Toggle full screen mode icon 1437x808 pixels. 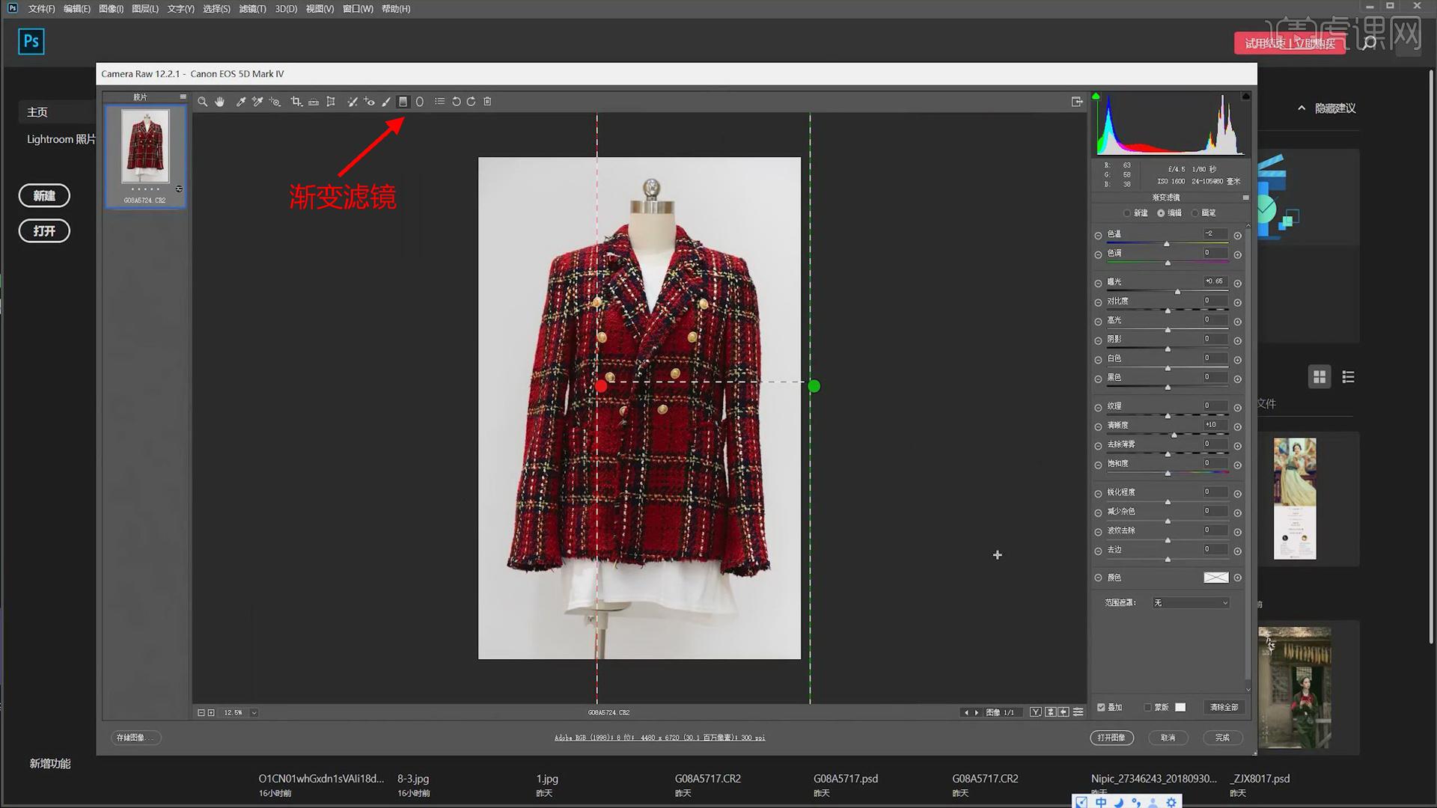pyautogui.click(x=1077, y=102)
